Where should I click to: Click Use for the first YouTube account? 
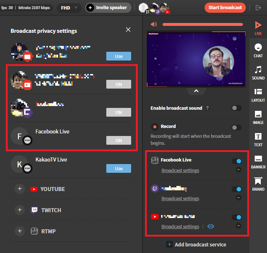click(119, 56)
